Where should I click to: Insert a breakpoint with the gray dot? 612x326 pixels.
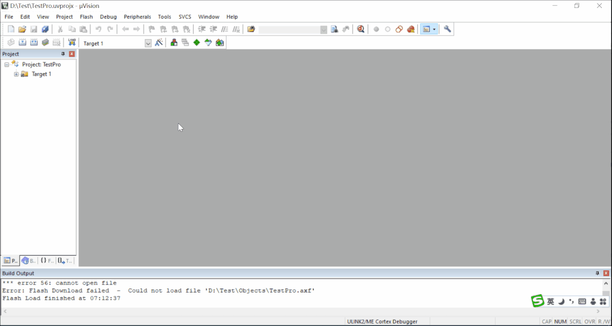pos(376,30)
